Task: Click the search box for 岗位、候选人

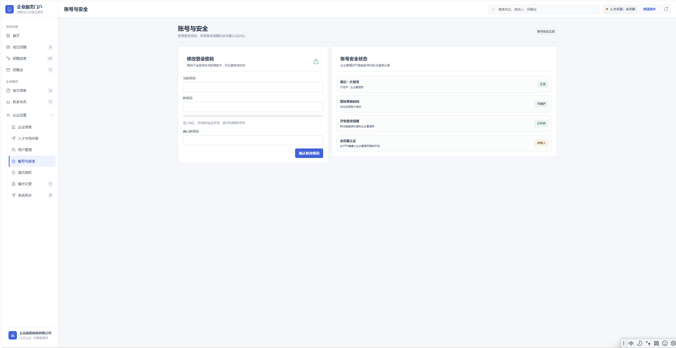Action: (544, 9)
